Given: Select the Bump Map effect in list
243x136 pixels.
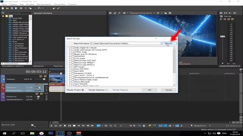Looking at the screenshot, I should [x=17, y=18].
